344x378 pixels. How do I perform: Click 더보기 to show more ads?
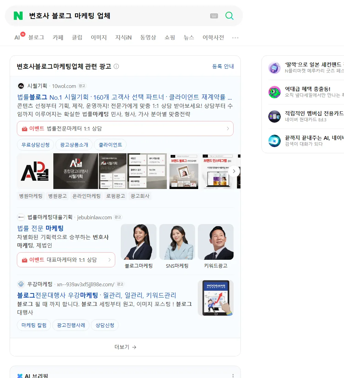pyautogui.click(x=125, y=347)
